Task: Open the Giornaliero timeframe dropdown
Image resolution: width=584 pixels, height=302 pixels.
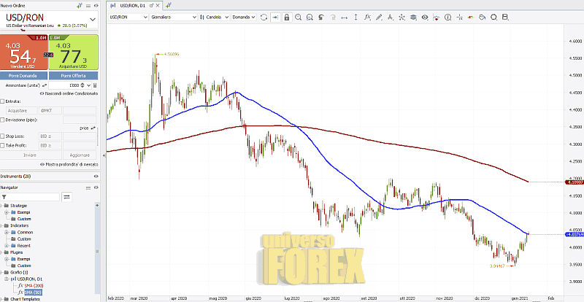Action: coord(172,17)
